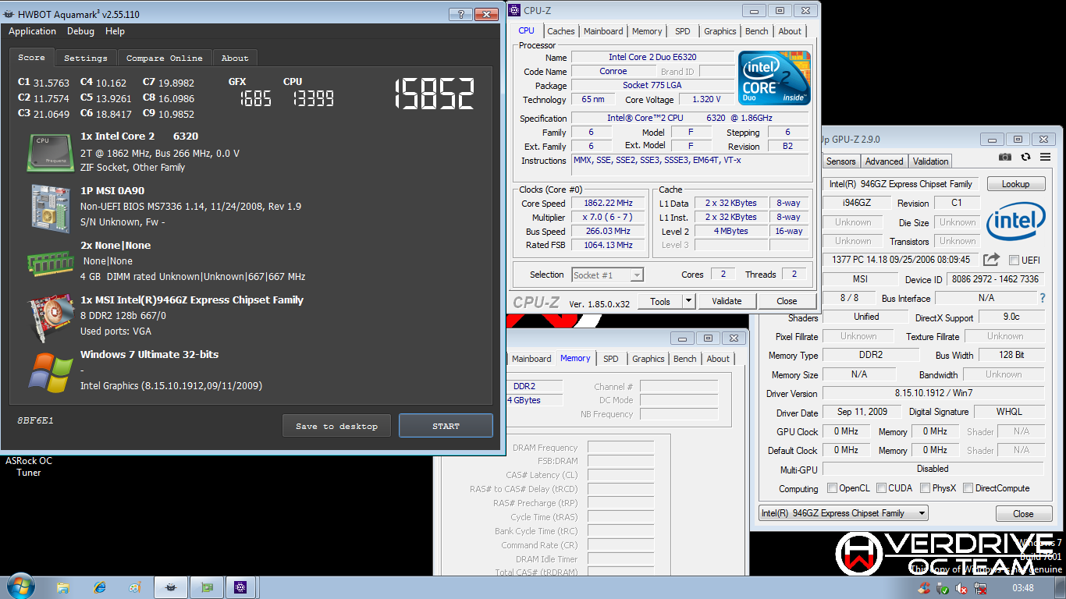Image resolution: width=1066 pixels, height=599 pixels.
Task: Toggle the DirectCompute checkbox
Action: pyautogui.click(x=968, y=488)
